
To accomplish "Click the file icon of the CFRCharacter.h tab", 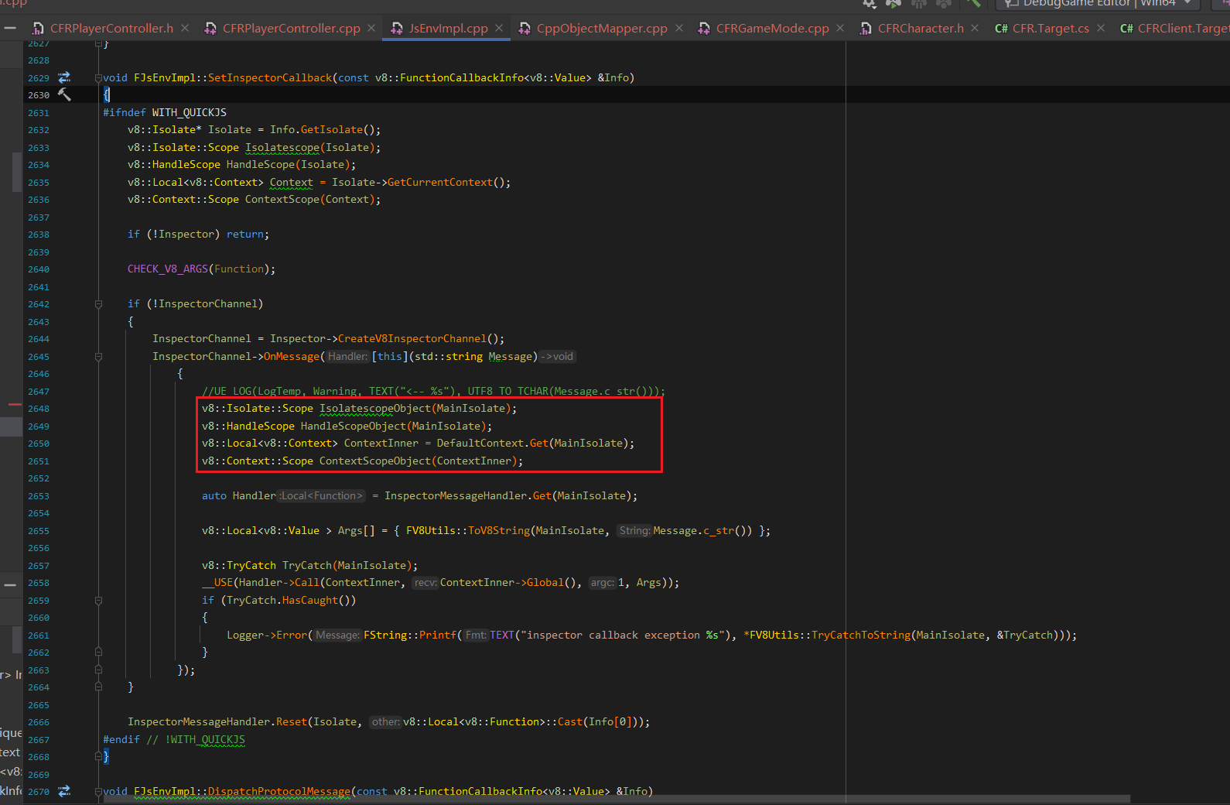I will click(866, 29).
